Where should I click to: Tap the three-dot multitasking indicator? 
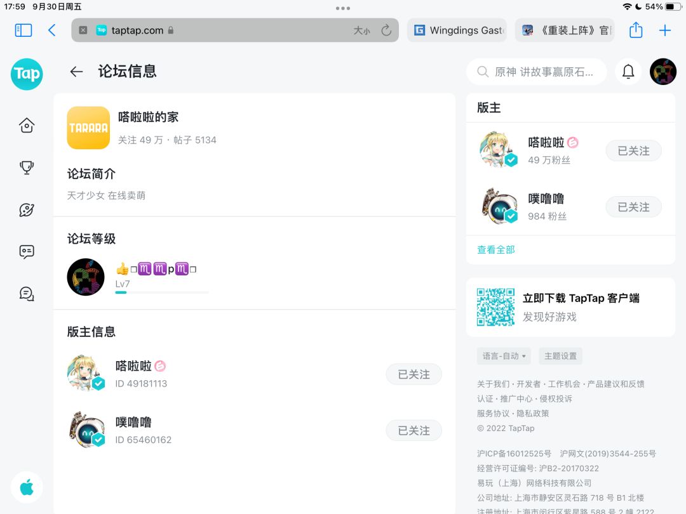(343, 8)
